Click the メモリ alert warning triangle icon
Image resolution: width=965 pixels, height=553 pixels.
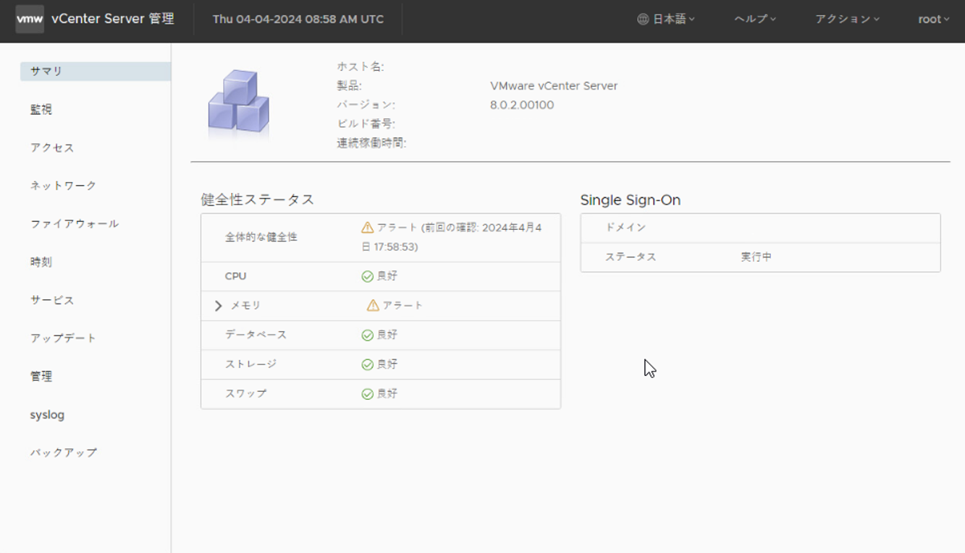click(373, 306)
